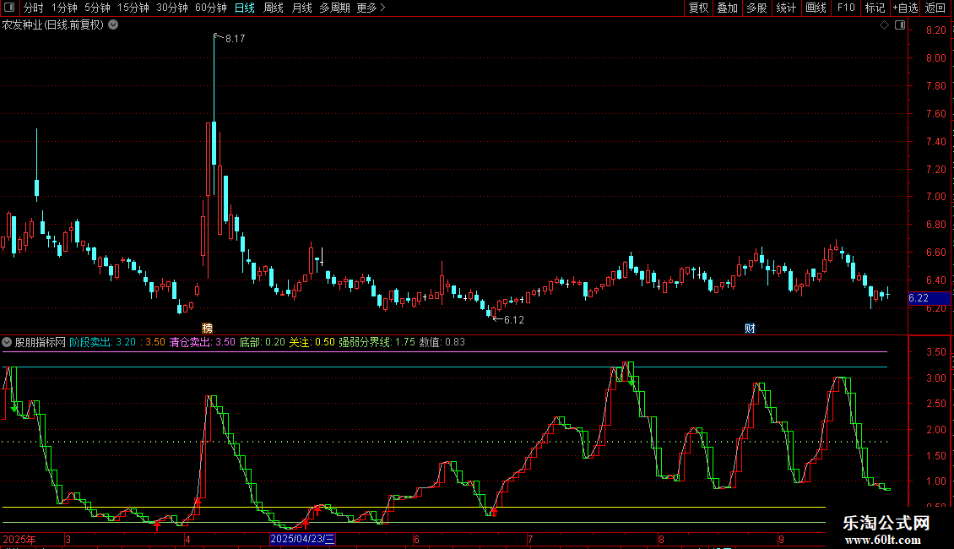The width and height of the screenshot is (954, 549).
Task: Click the 数值: 0.83 indicator value
Action: (442, 342)
